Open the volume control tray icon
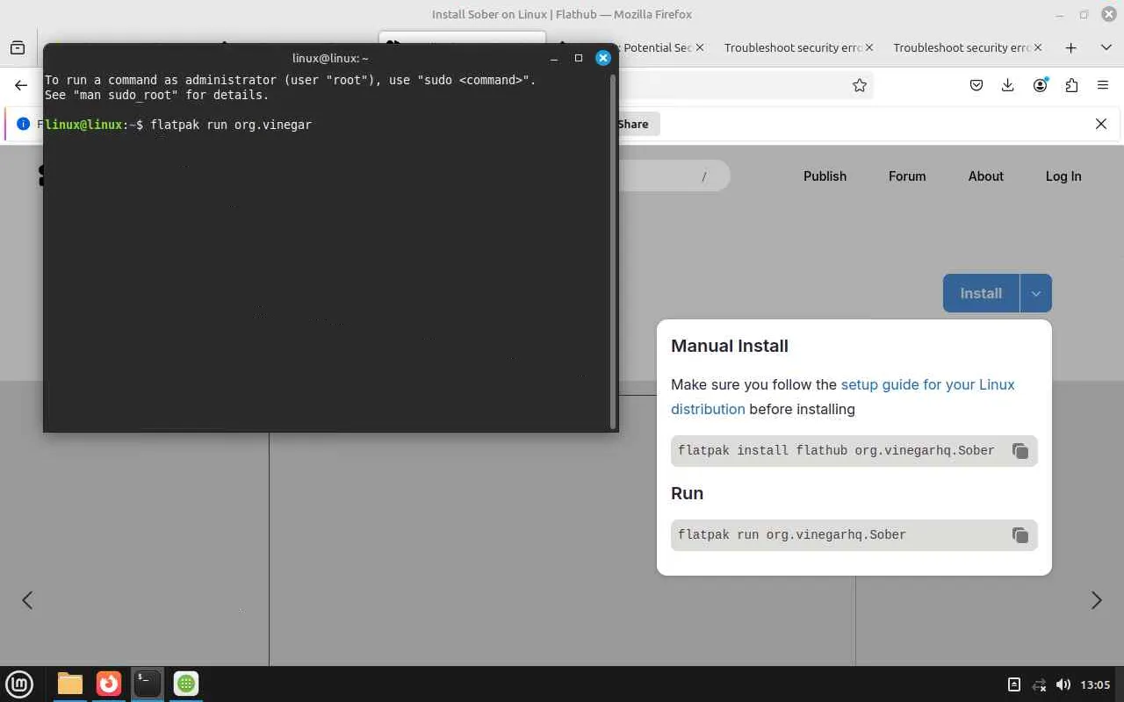 click(x=1063, y=684)
